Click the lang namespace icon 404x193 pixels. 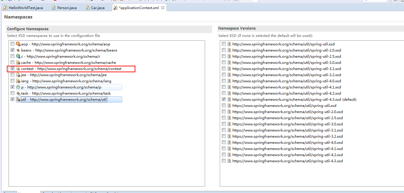click(18, 81)
